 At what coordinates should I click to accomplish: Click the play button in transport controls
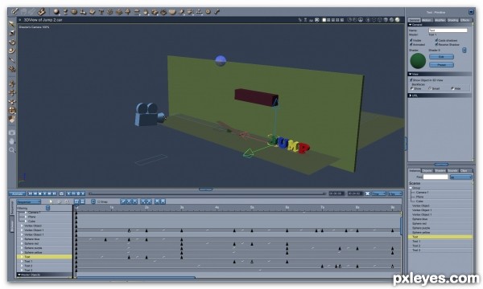[44, 193]
